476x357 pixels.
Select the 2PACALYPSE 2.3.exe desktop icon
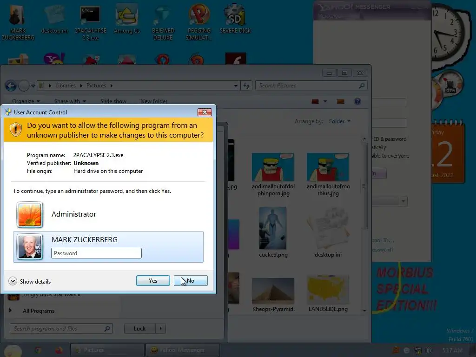90,23
